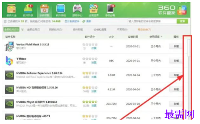Screen dimensions: 200x124
Task: Click the 98K size value
Action: pyautogui.click(x=111, y=61)
